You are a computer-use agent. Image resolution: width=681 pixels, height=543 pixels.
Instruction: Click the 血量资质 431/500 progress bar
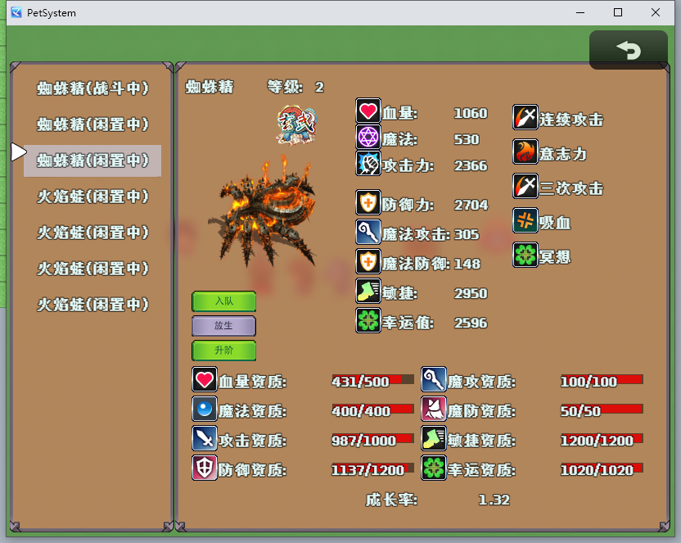(x=372, y=381)
